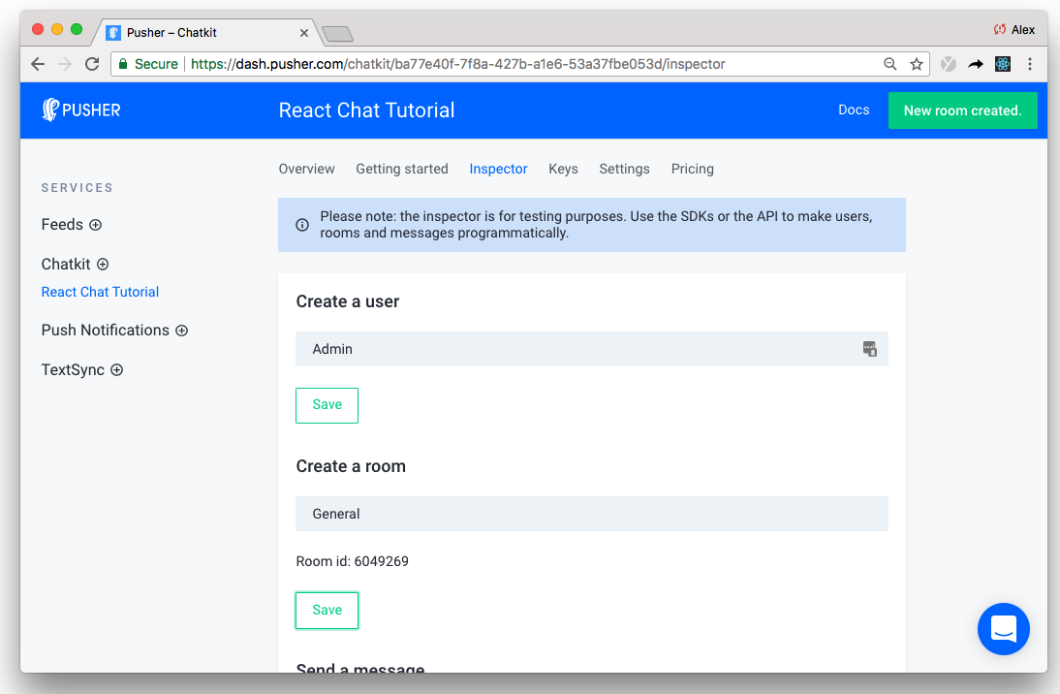Focus the user name field containing Admin

point(591,349)
